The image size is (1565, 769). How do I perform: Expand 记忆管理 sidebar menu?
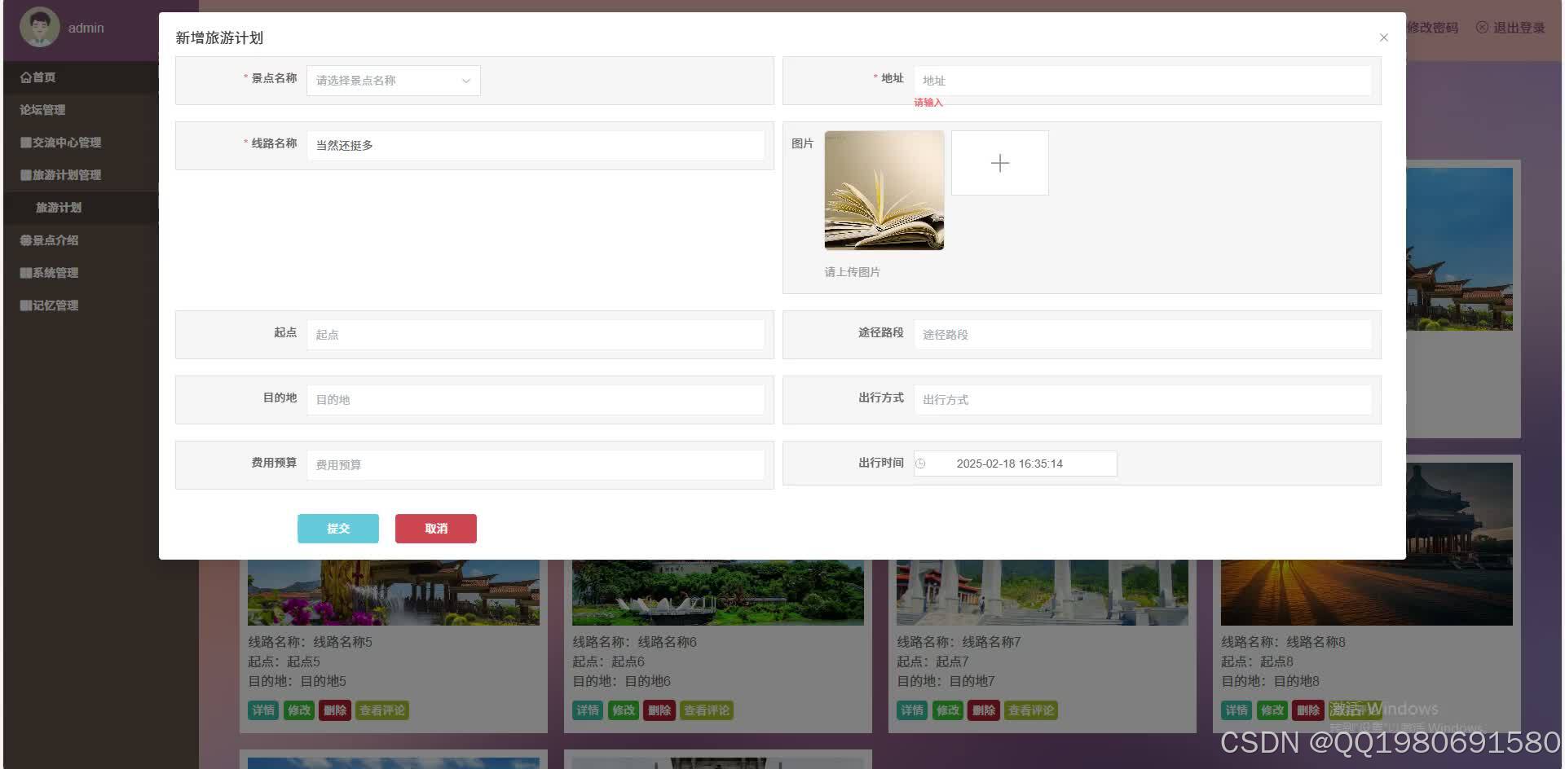pos(81,305)
